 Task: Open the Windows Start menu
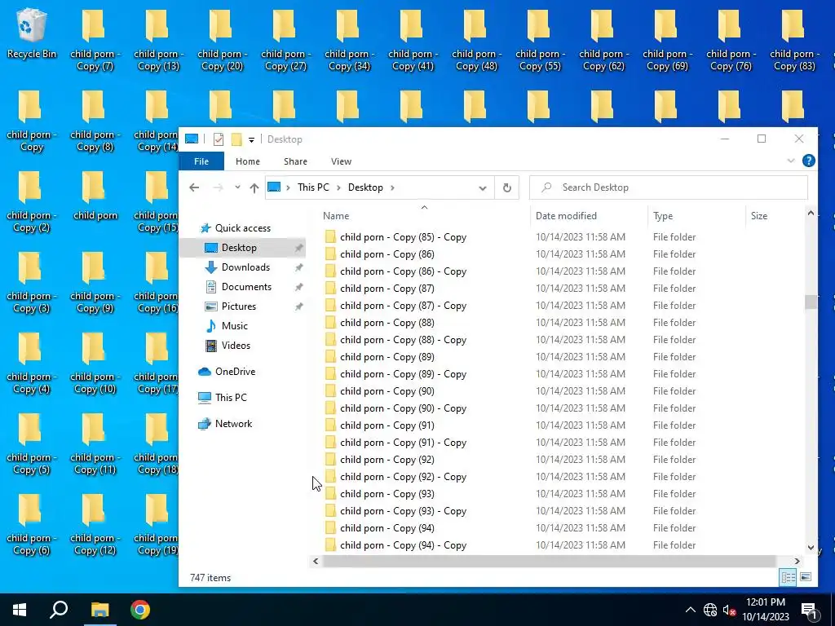point(20,610)
